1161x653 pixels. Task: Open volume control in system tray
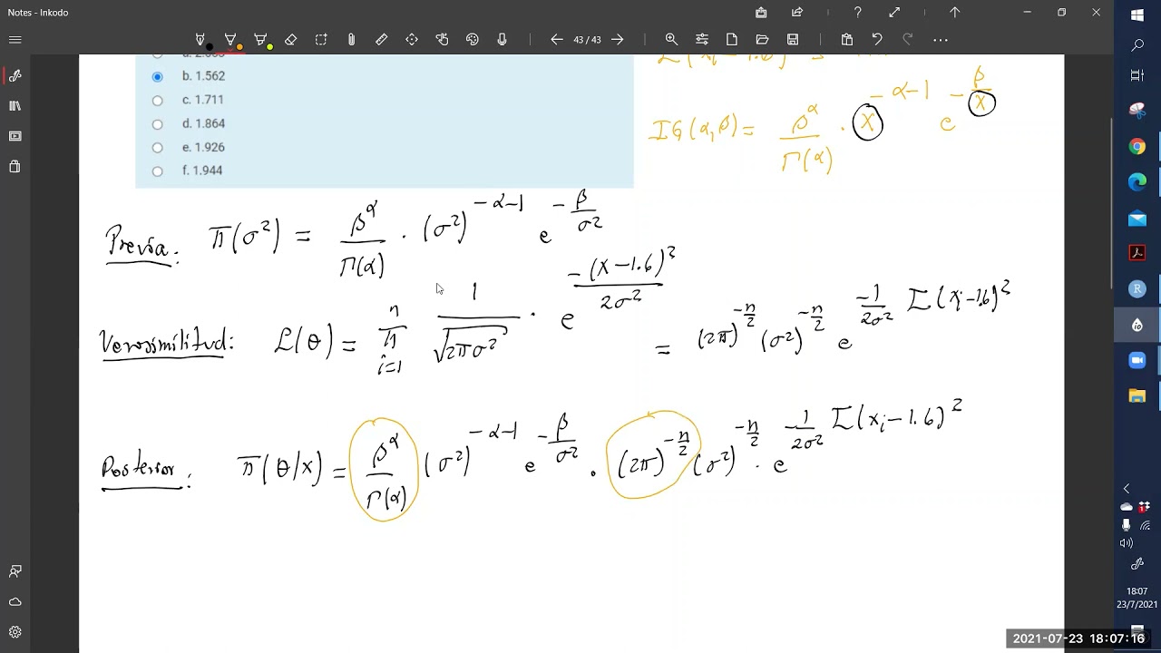click(1127, 543)
